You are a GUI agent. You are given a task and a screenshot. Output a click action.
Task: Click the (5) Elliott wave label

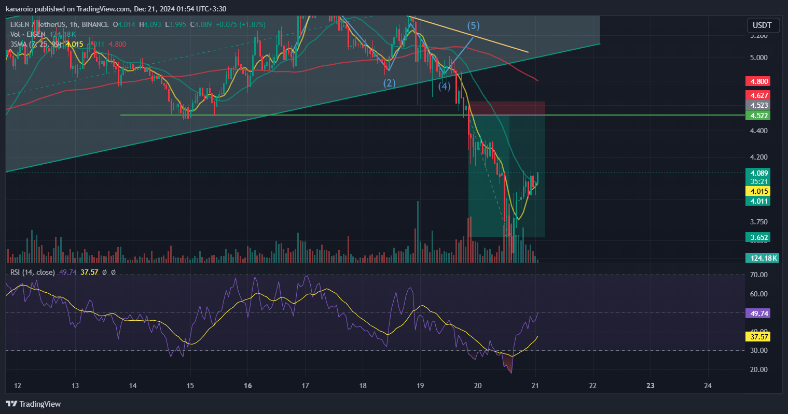[473, 25]
